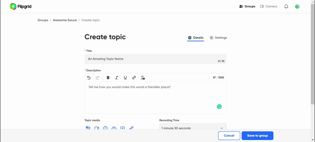The height and width of the screenshot is (142, 315).
Task: Toggle underline formatting
Action: (x=125, y=78)
